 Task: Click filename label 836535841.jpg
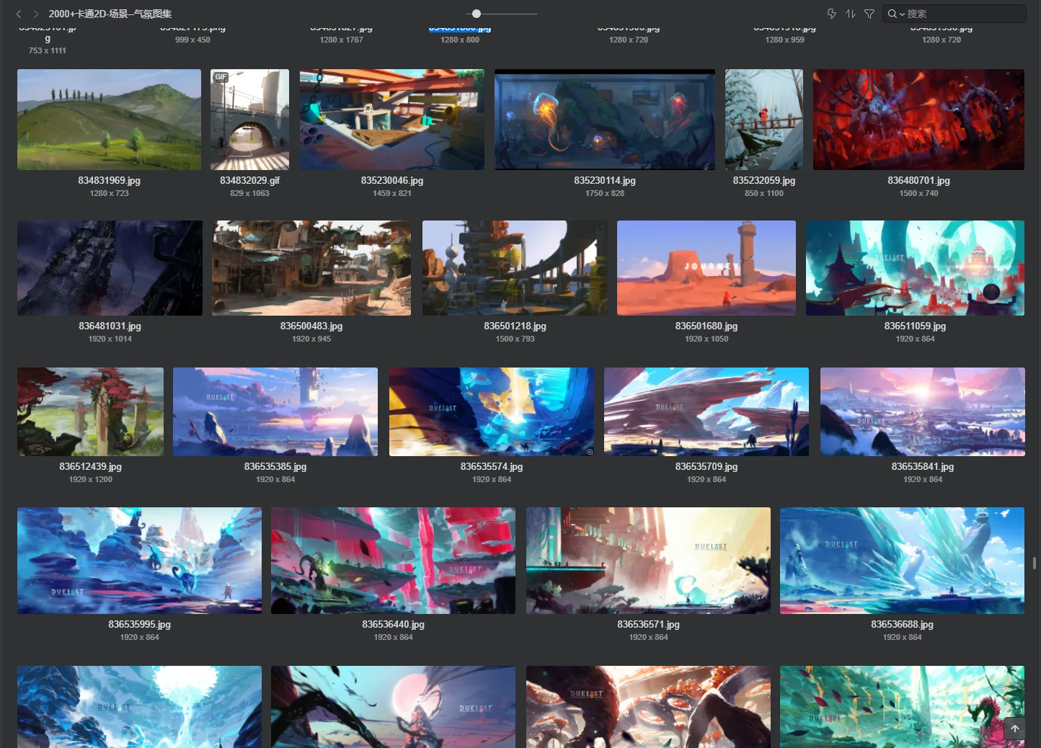[x=923, y=467]
